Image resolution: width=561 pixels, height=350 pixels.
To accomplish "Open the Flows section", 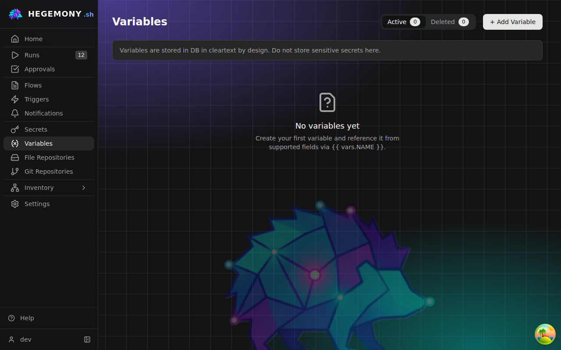I will [x=49, y=85].
